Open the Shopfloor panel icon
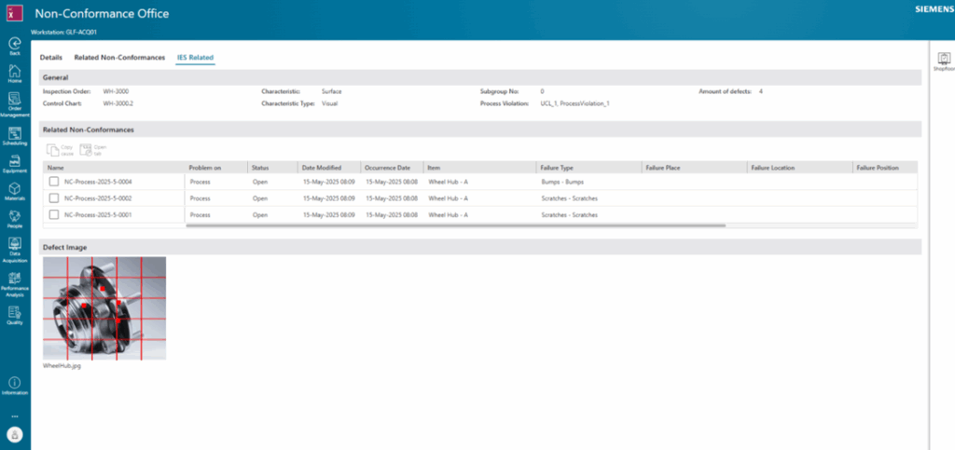The height and width of the screenshot is (450, 955). click(942, 59)
